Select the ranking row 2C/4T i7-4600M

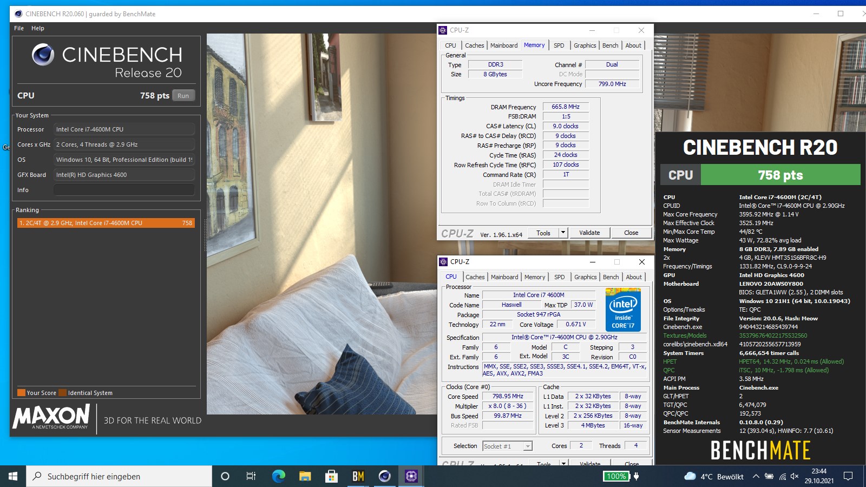click(x=106, y=223)
